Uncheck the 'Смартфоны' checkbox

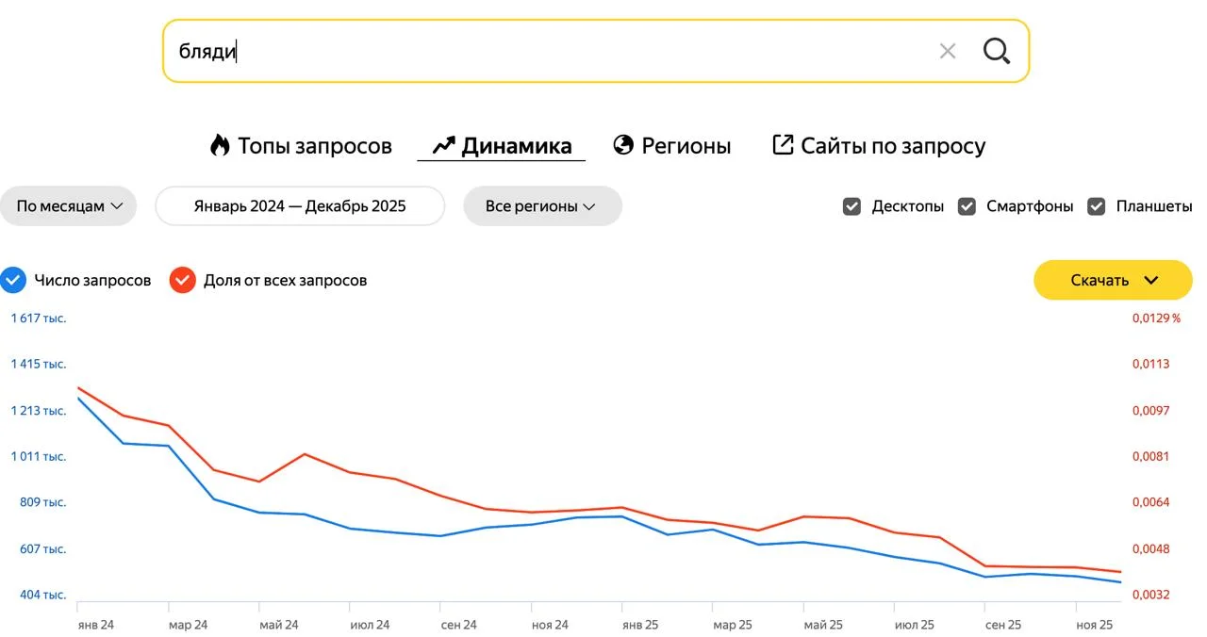(x=967, y=206)
